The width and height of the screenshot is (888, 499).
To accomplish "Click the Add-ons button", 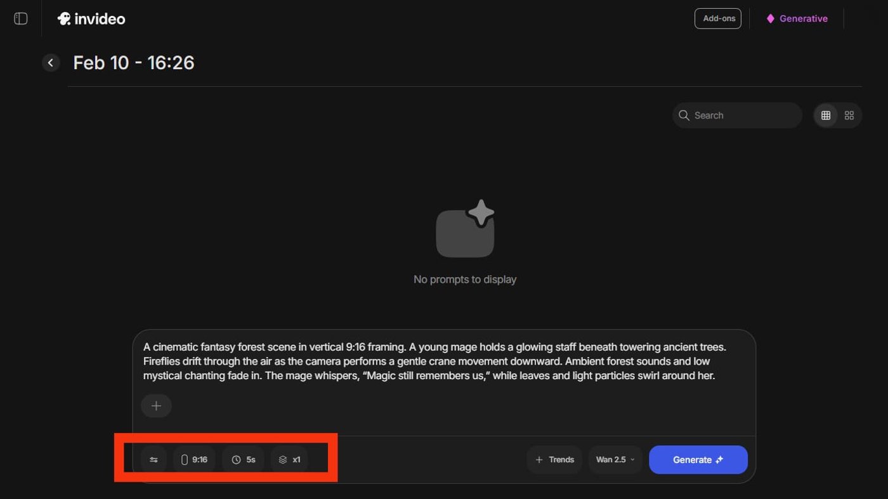I will 718,18.
